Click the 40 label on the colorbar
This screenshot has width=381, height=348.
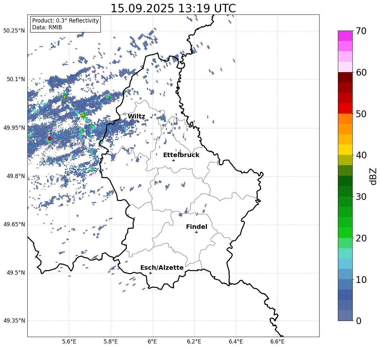[x=361, y=155]
